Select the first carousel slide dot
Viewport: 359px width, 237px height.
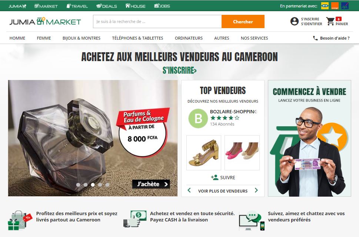pyautogui.click(x=78, y=185)
